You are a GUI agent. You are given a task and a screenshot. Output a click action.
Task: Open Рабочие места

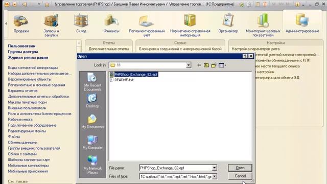click(x=20, y=120)
